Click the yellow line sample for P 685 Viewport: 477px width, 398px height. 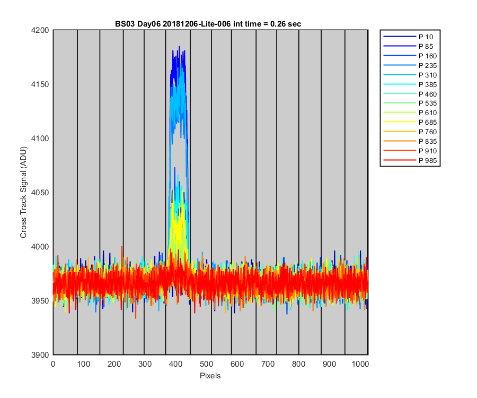coord(400,122)
